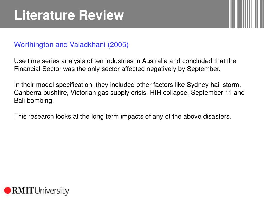Click the red RMIT logo emblem
The image size is (264, 198).
point(7,191)
